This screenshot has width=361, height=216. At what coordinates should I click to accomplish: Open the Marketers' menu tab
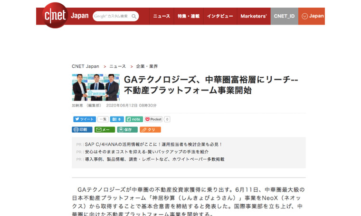pos(254,16)
